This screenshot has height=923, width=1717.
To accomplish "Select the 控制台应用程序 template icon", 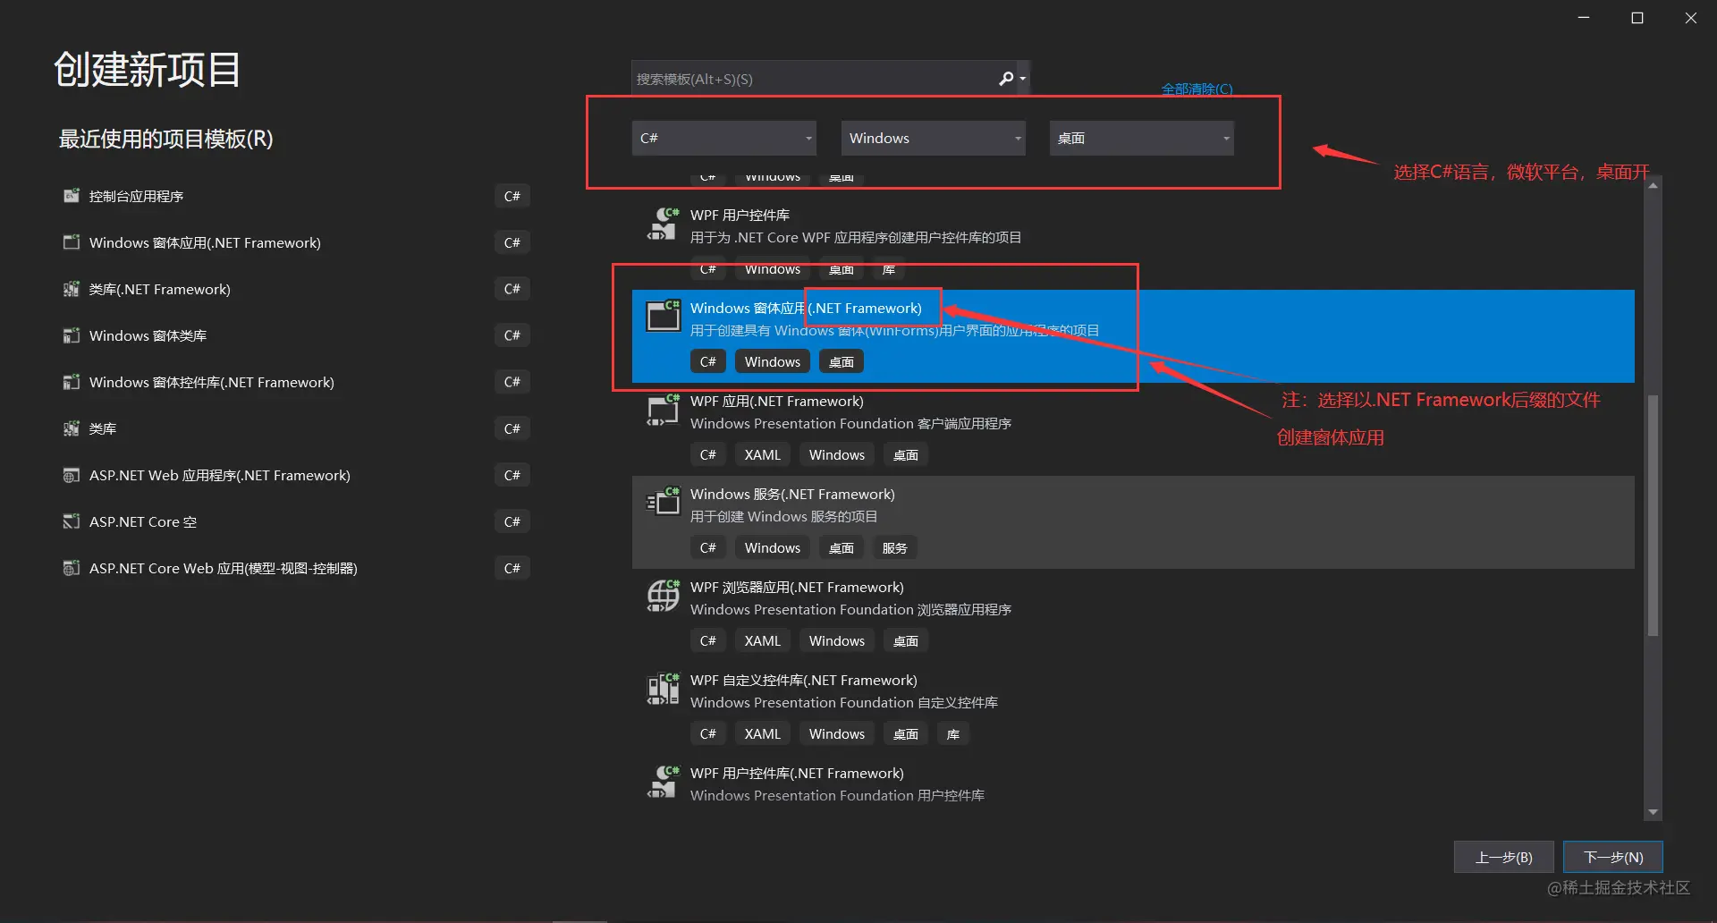I will (72, 196).
